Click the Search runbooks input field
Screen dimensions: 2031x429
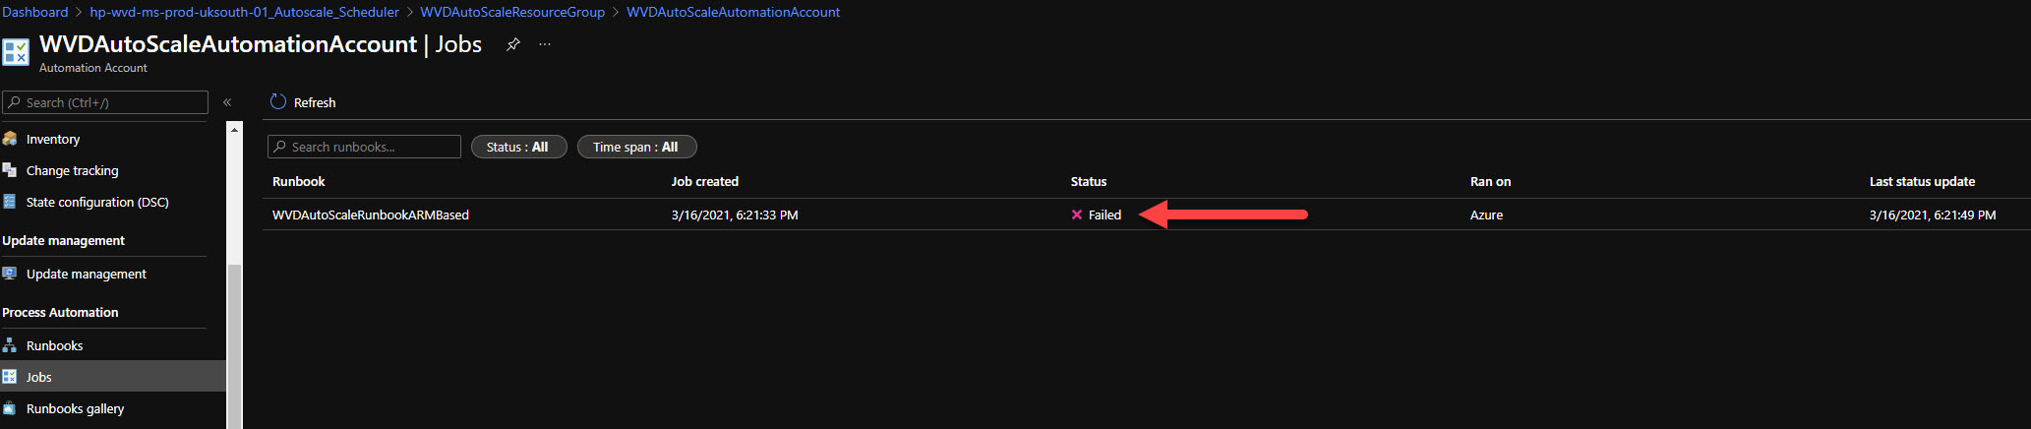pyautogui.click(x=364, y=147)
